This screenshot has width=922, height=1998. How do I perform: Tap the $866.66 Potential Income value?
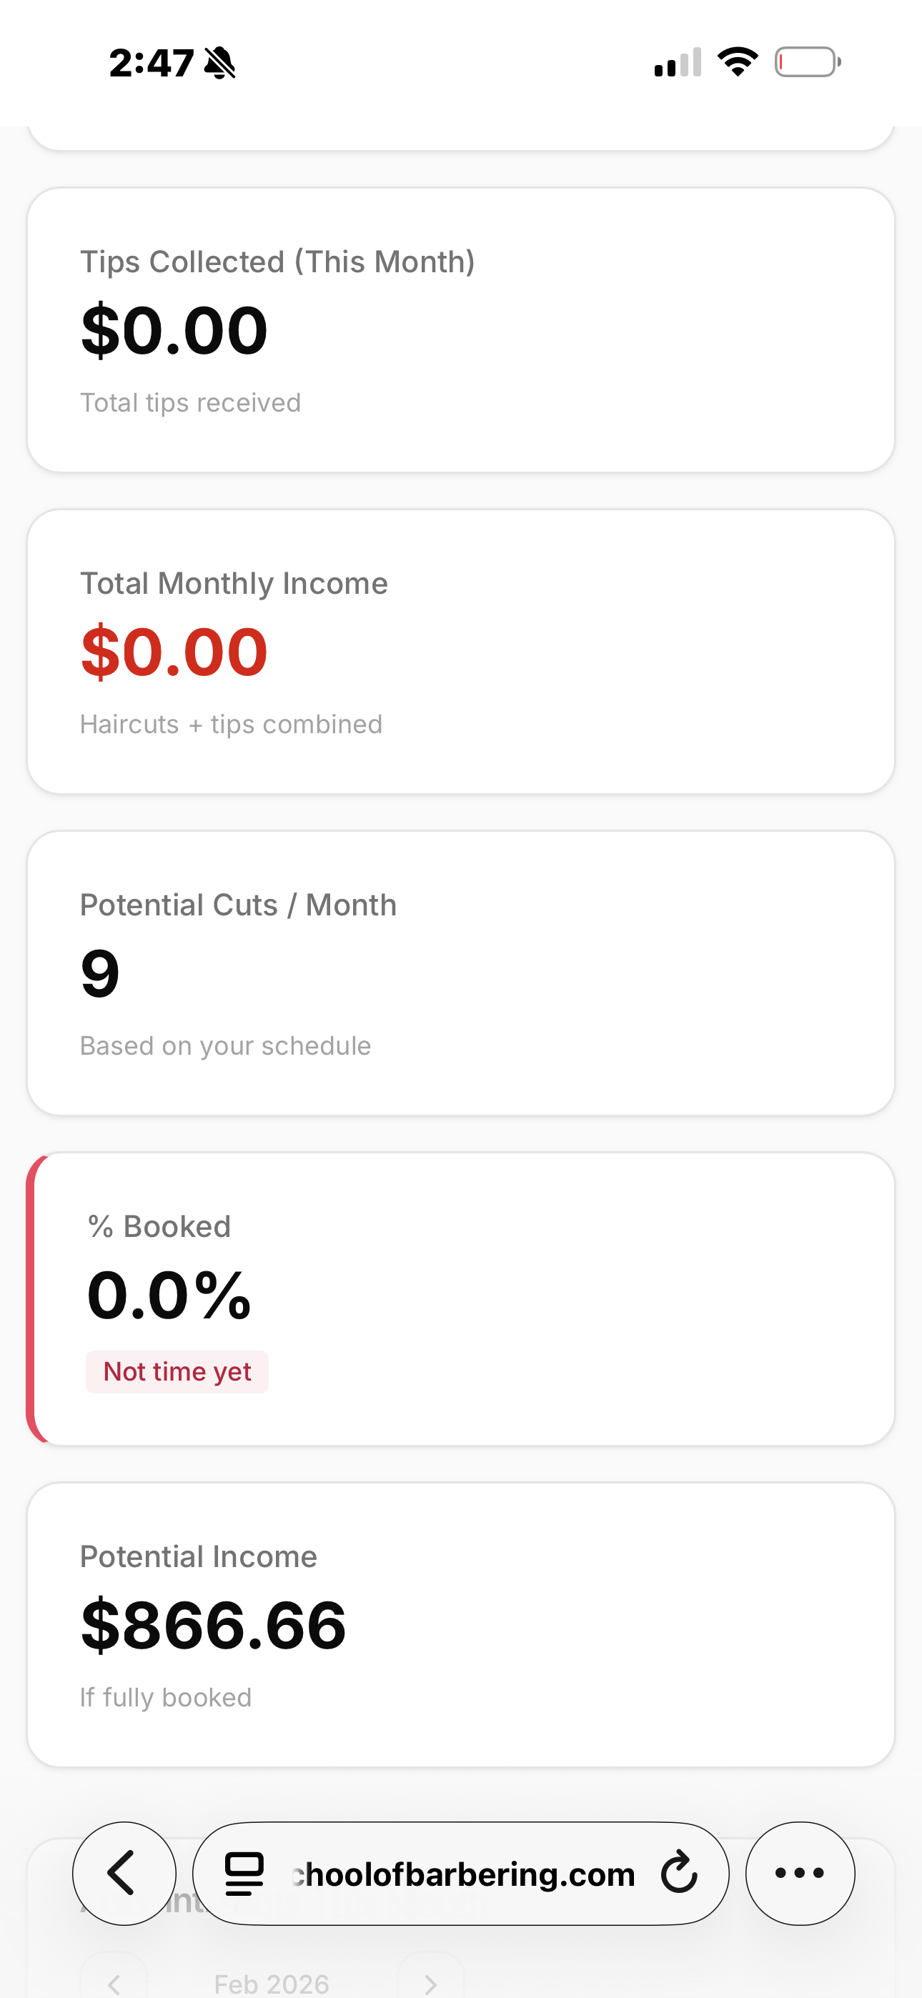pos(214,1625)
